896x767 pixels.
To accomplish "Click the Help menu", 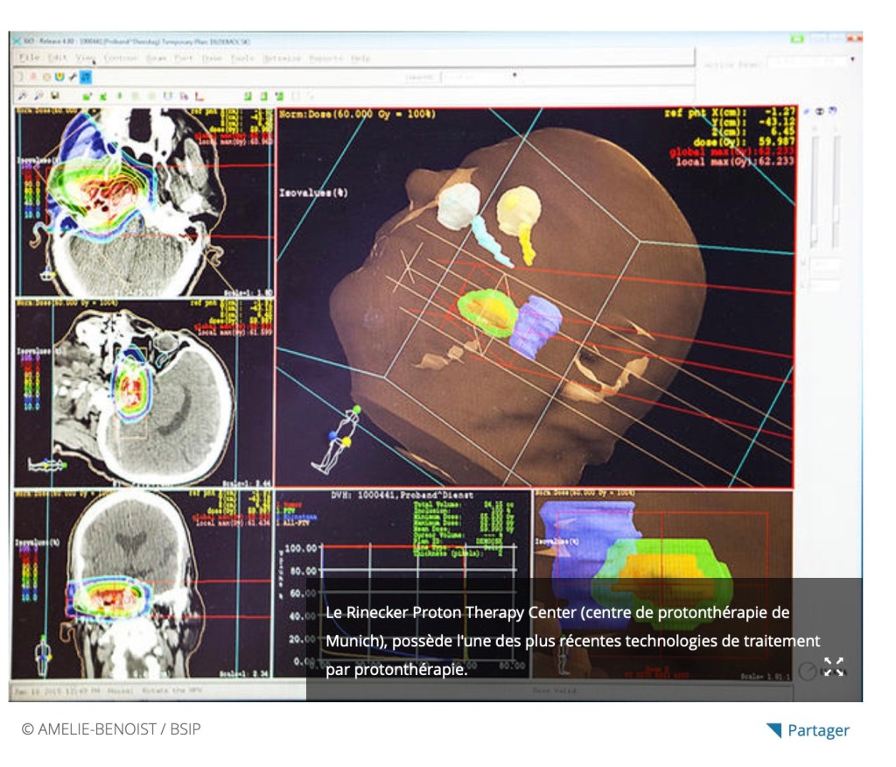I will (360, 59).
